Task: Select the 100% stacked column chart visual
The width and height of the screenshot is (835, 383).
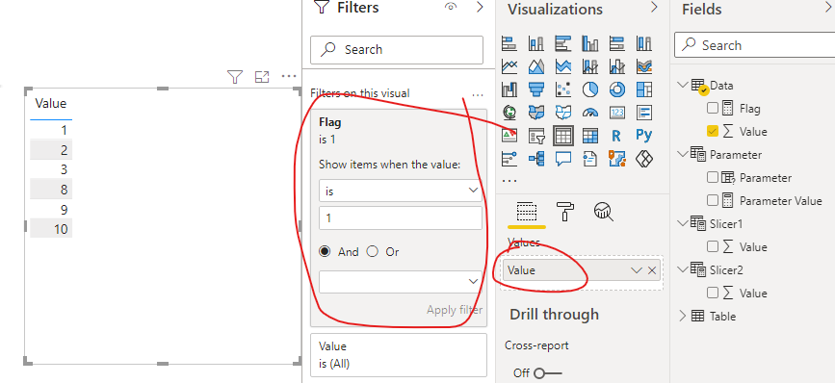Action: pyautogui.click(x=644, y=43)
